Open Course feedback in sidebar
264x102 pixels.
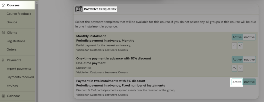click(x=19, y=14)
